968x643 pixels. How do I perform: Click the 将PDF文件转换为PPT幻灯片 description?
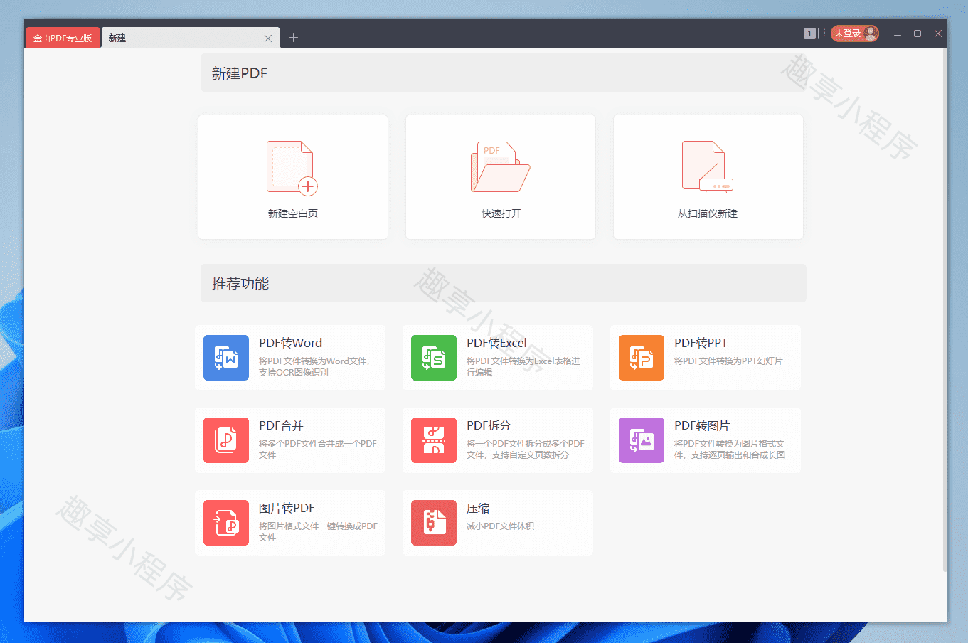[x=728, y=361]
